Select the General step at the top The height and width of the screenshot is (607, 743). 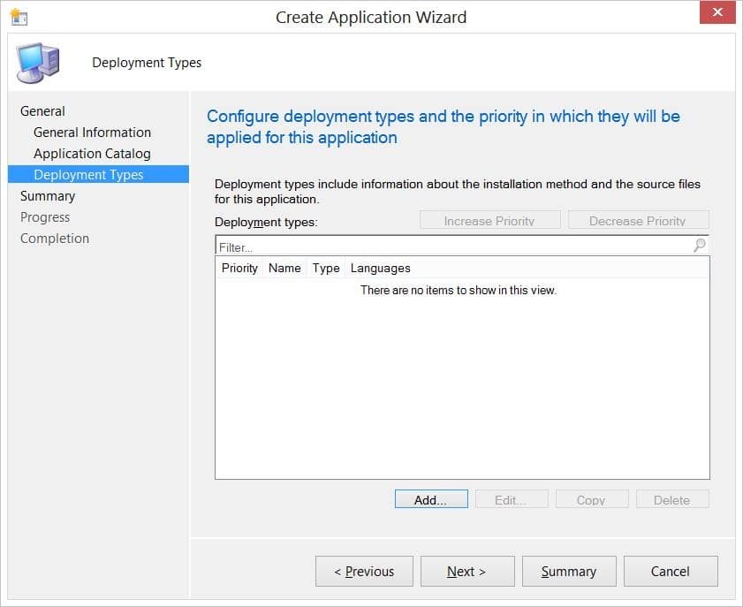coord(43,110)
